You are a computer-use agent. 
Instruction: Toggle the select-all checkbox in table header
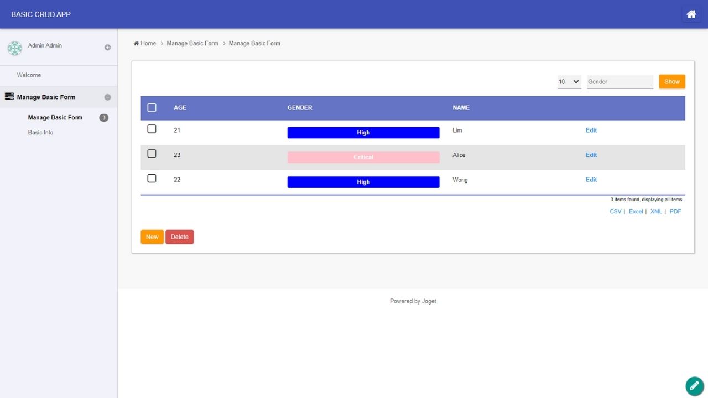coord(152,108)
